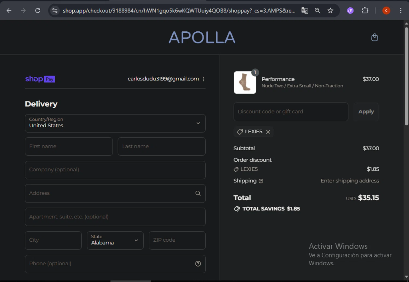Click the Order discount label

pos(252,160)
